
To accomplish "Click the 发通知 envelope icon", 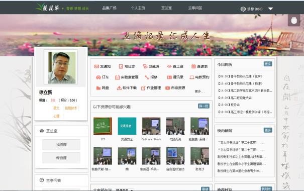I will click(x=96, y=66).
